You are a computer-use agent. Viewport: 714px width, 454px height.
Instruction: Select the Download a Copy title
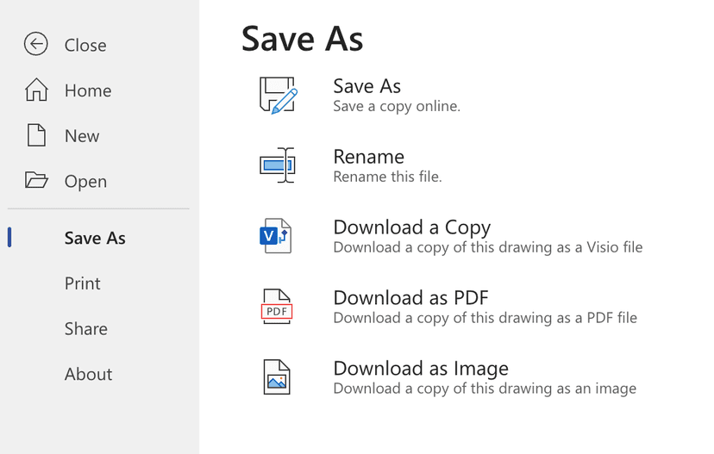(x=411, y=227)
